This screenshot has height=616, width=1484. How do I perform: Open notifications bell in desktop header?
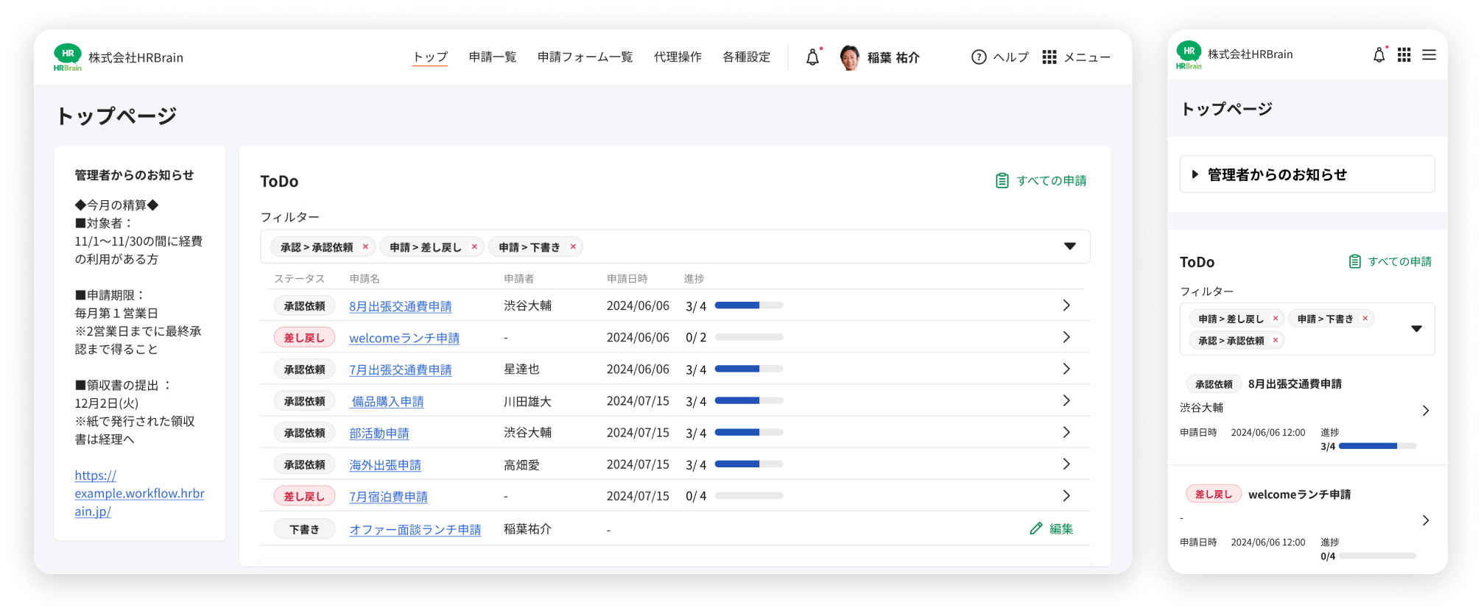[x=812, y=57]
